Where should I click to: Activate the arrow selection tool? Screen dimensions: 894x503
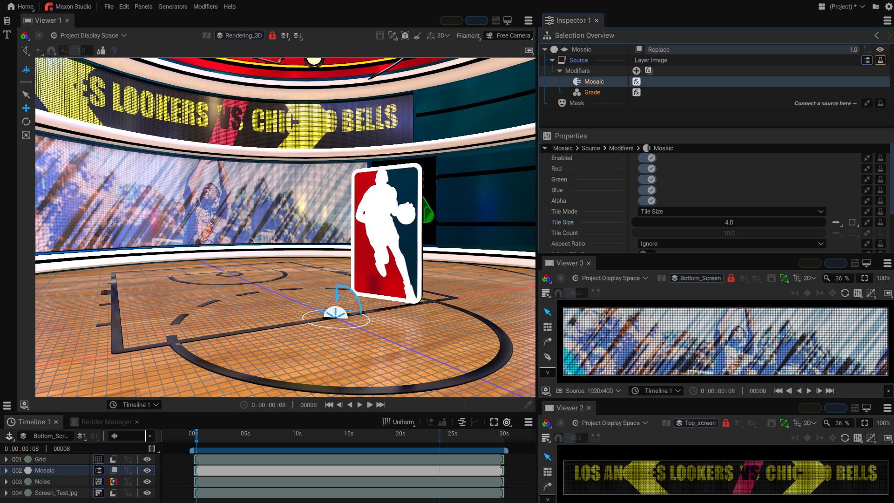tap(26, 95)
